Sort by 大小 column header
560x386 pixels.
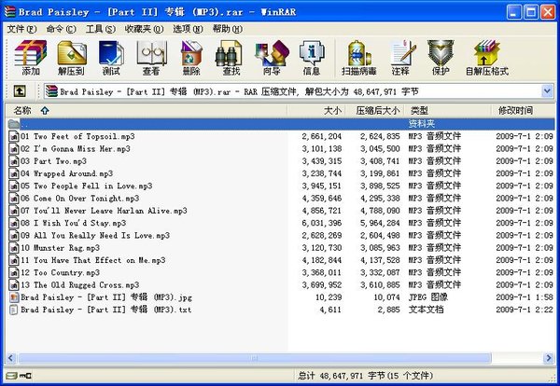316,111
